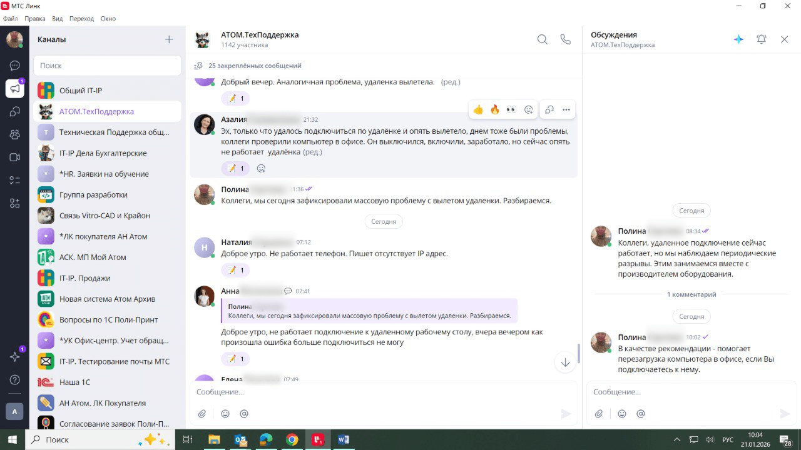801x450 pixels.
Task: Open the Правка menu
Action: point(35,19)
